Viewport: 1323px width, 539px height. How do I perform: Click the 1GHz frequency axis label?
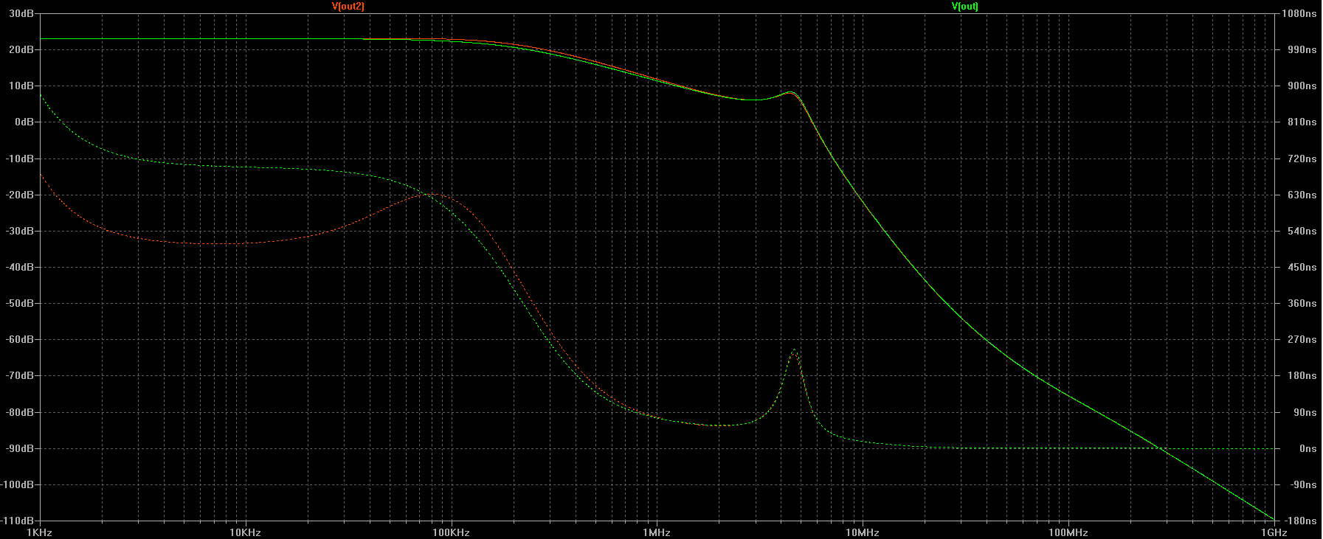pyautogui.click(x=1274, y=532)
